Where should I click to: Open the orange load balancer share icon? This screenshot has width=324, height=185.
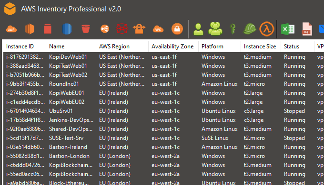coord(104,29)
